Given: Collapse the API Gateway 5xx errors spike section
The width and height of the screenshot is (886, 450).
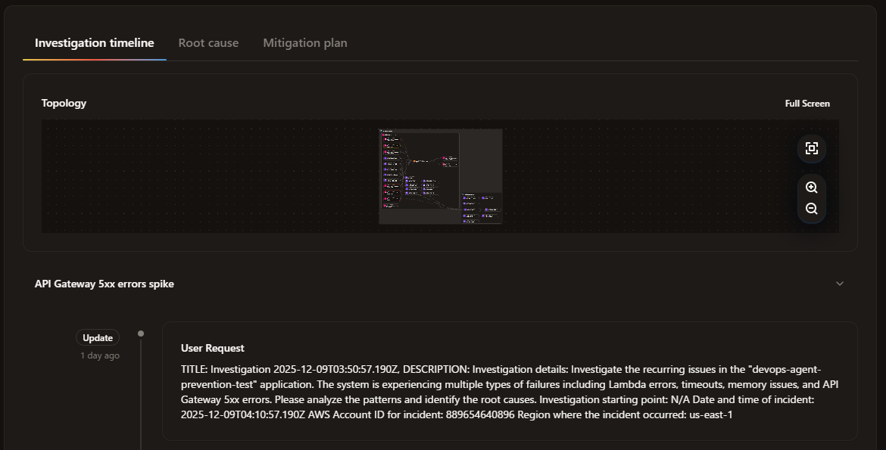Looking at the screenshot, I should click(x=839, y=283).
